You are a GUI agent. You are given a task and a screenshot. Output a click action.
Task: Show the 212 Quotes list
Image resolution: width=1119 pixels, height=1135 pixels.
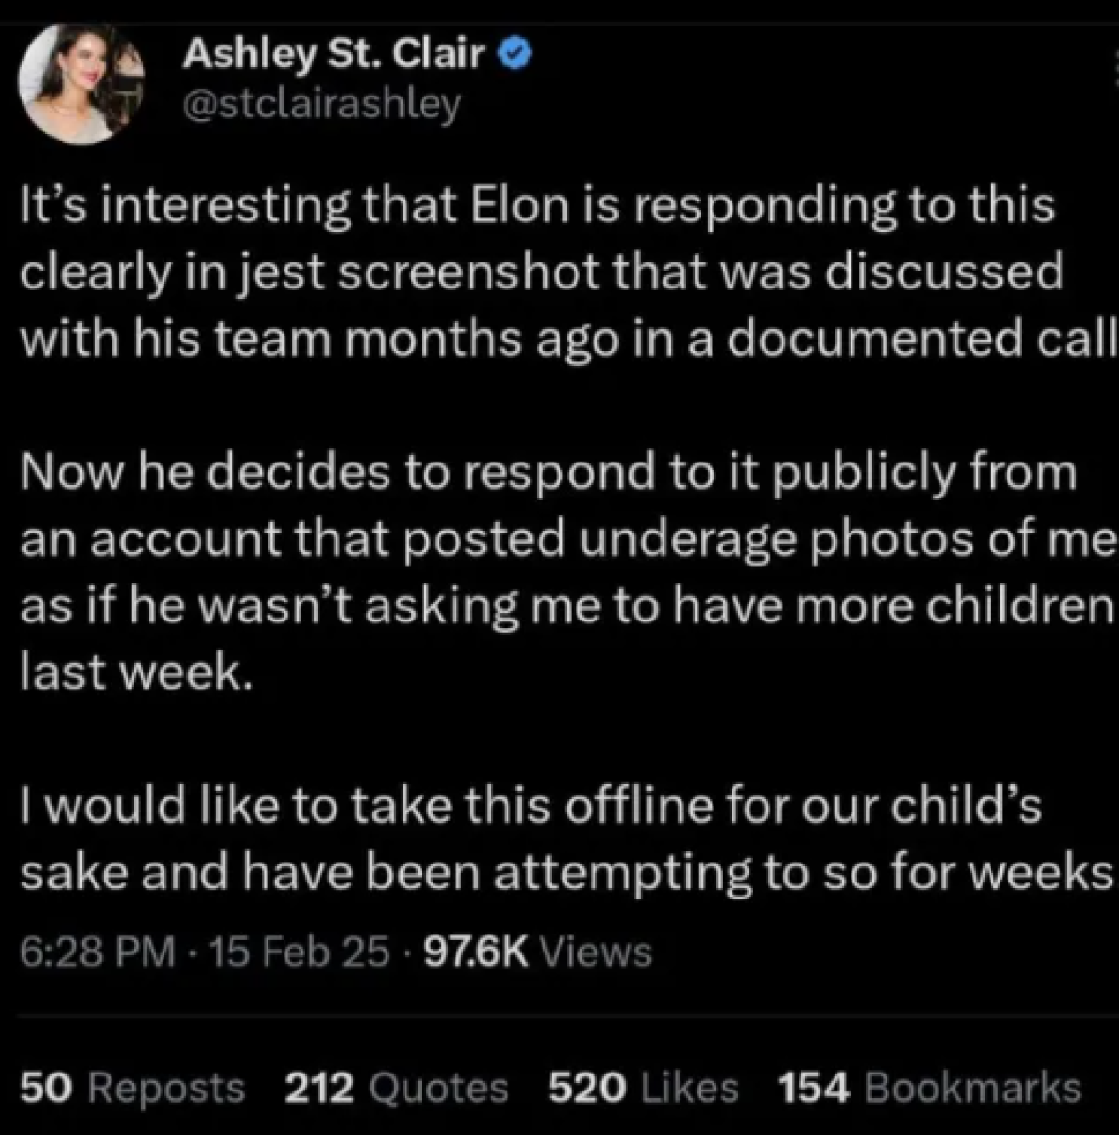pyautogui.click(x=396, y=1088)
